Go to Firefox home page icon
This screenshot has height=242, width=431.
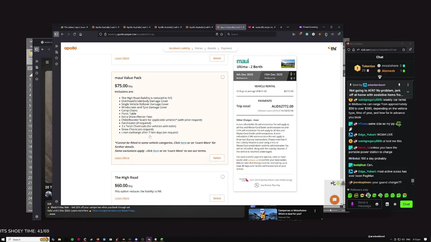point(80,34)
